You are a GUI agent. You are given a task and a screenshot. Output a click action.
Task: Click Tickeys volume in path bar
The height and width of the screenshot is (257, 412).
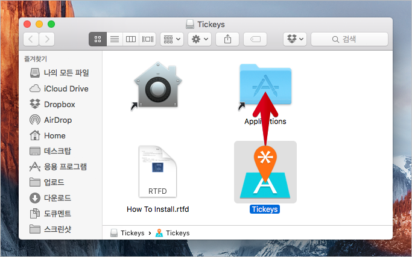[127, 233]
